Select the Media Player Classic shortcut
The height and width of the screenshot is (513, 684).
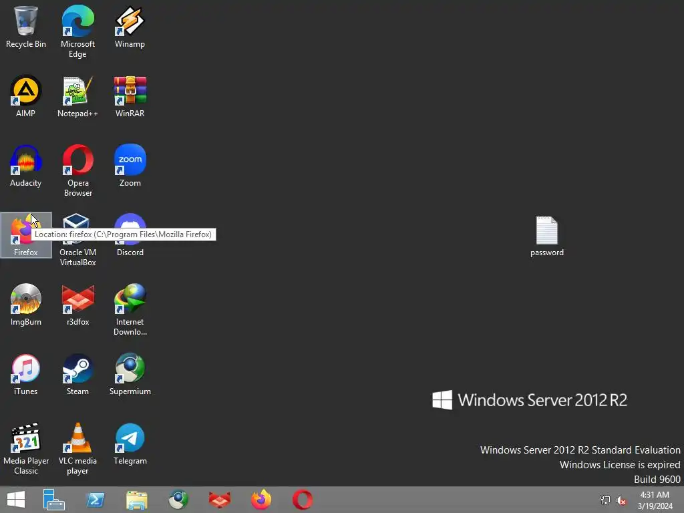click(26, 449)
